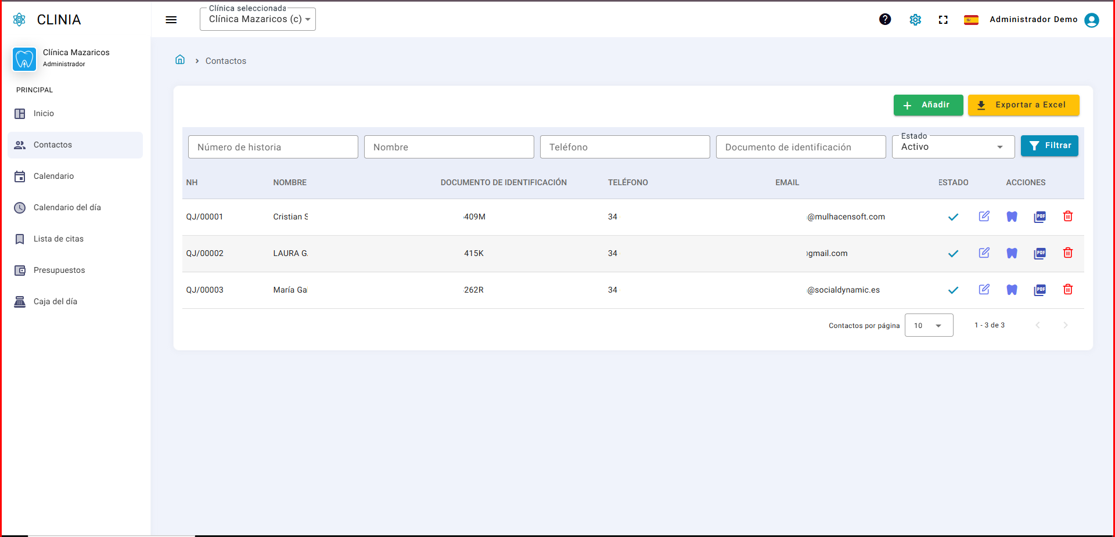Delete contact QJ/00003 with the trash icon
This screenshot has height=537, width=1115.
click(x=1067, y=290)
